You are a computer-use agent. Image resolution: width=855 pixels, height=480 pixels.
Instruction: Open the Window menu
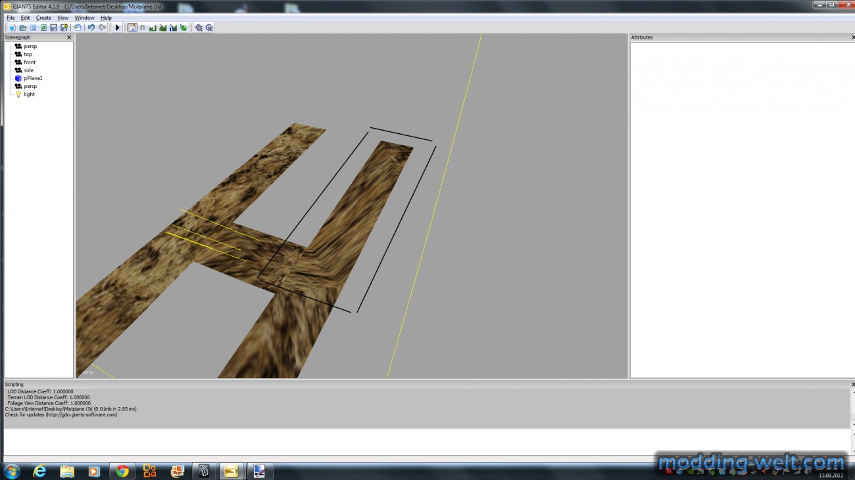coord(84,18)
